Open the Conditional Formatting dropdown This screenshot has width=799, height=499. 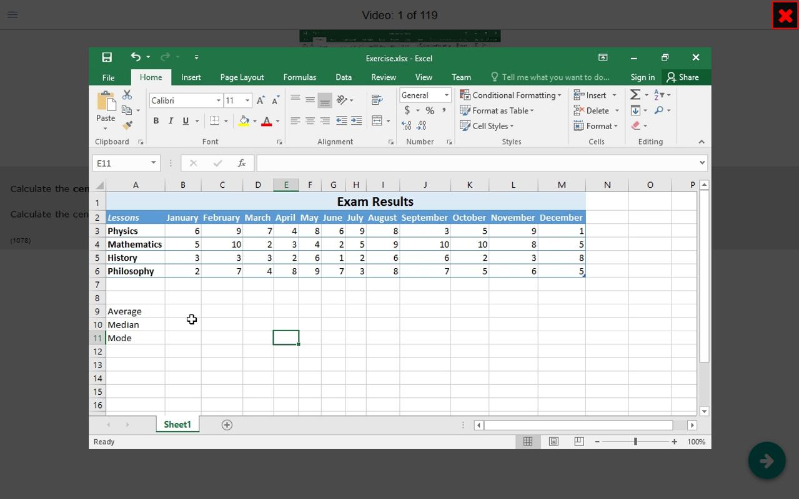pyautogui.click(x=510, y=95)
